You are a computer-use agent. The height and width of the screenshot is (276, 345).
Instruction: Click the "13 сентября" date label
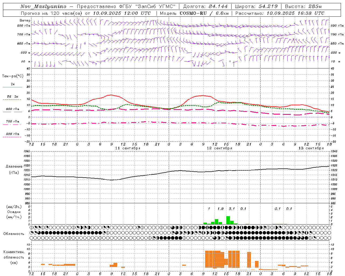(311, 148)
